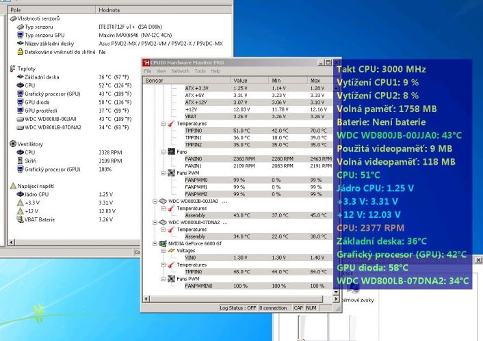Click the Teploty thermometer section icon
Image resolution: width=483 pixels, height=341 pixels.
pos(12,68)
